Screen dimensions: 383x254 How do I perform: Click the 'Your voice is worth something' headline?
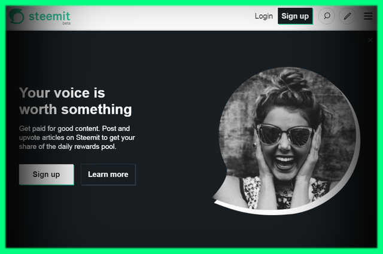click(75, 101)
